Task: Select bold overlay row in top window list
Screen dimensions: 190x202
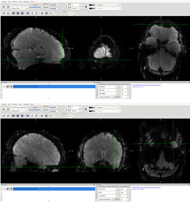Action: tap(54, 86)
